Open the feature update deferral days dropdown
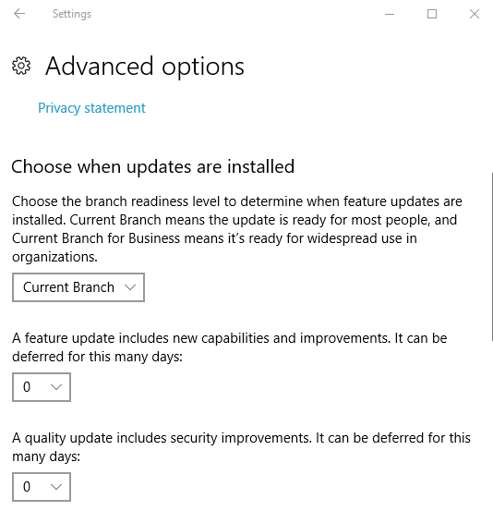493x523 pixels. click(x=42, y=387)
